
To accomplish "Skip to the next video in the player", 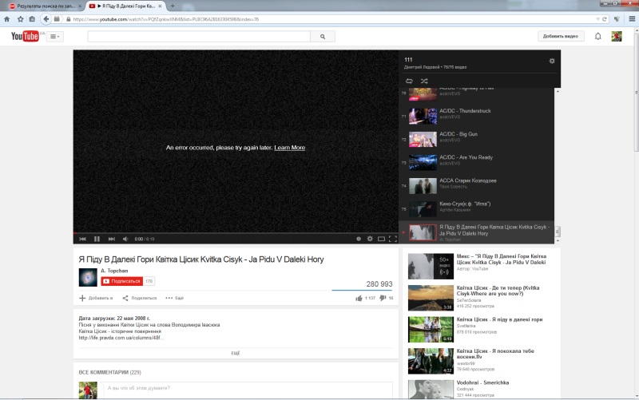I will tap(112, 239).
